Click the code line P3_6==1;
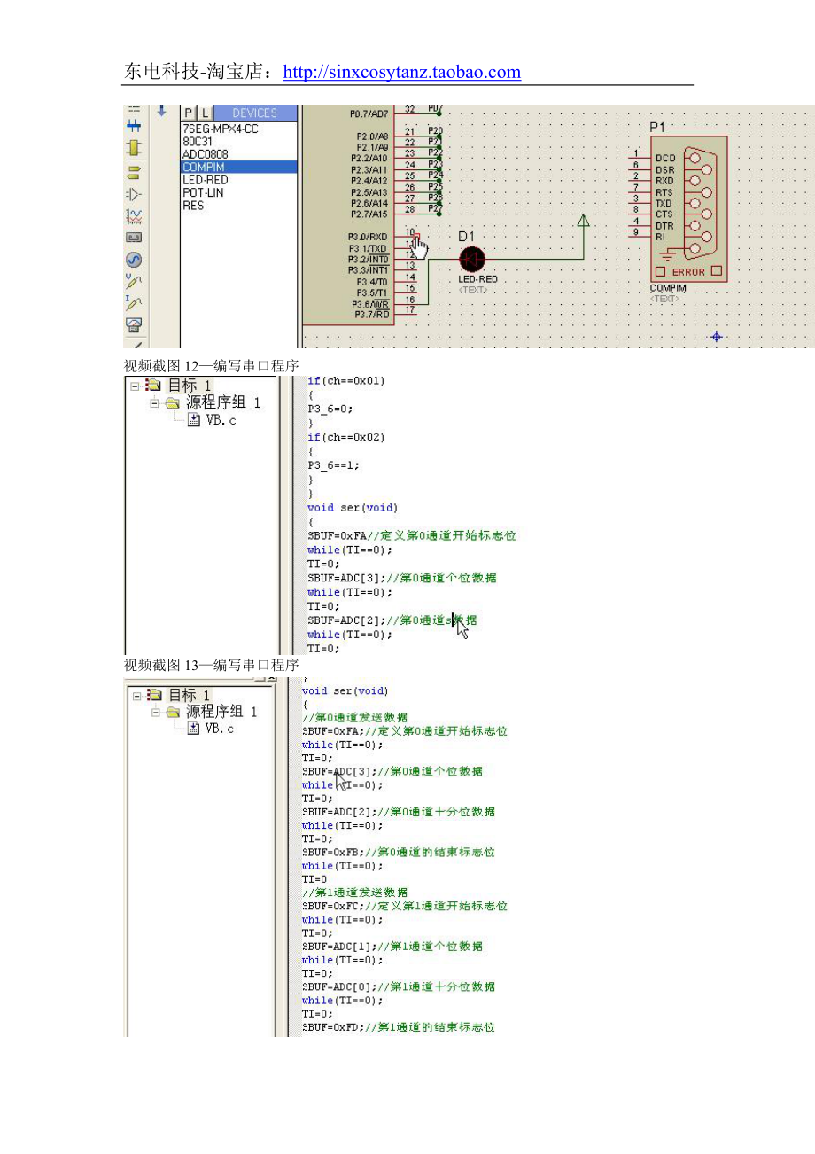 click(333, 465)
